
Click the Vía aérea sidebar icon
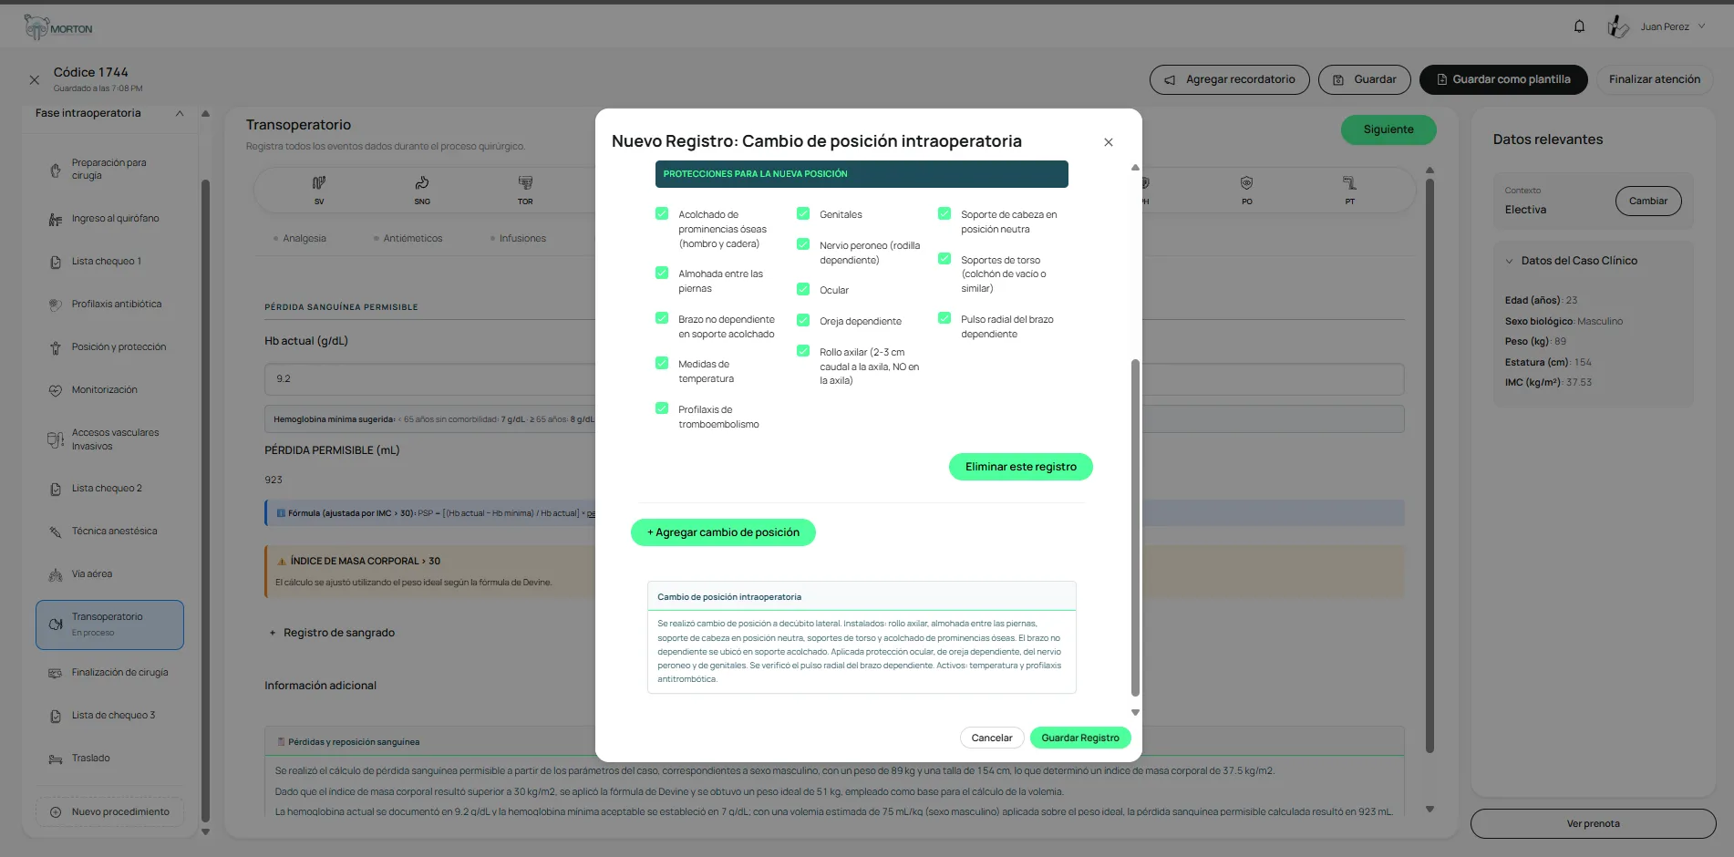click(56, 574)
